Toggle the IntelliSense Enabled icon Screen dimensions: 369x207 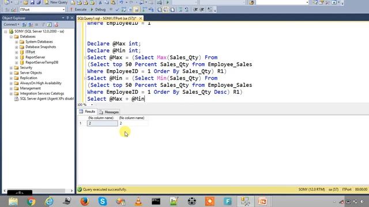tap(137, 10)
